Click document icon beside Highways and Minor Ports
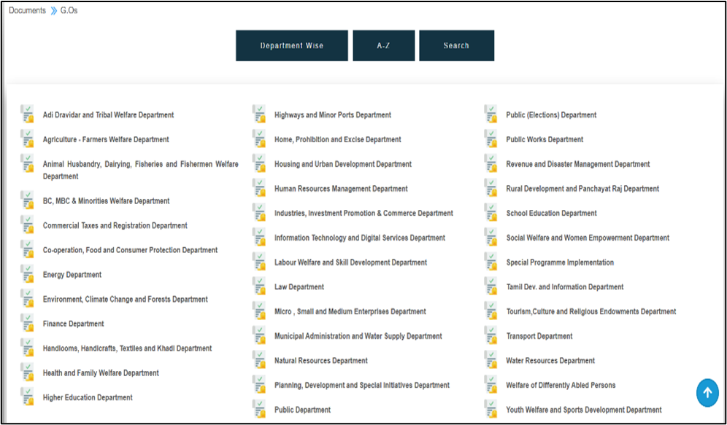Viewport: 727px width, 425px height. 259,114
